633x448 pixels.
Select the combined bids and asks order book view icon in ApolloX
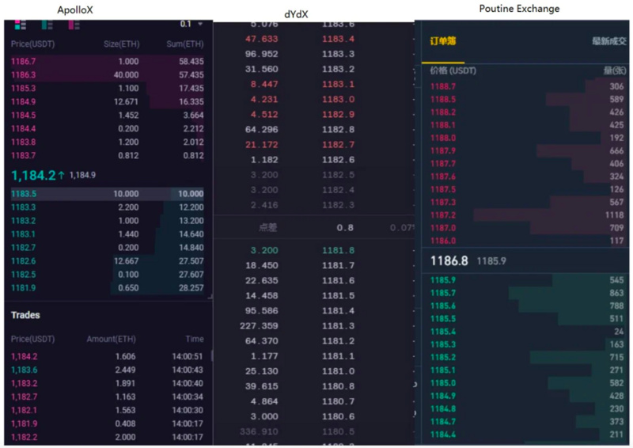pos(21,25)
